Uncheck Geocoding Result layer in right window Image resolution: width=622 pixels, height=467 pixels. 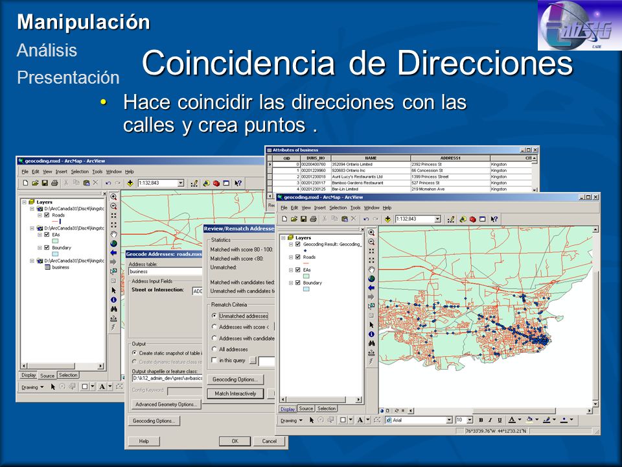(x=298, y=245)
